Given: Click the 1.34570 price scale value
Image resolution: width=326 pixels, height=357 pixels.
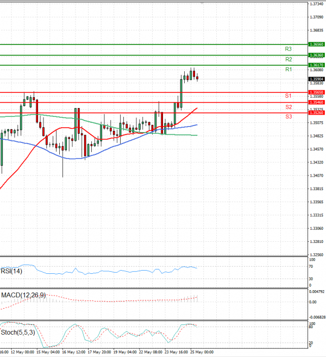Looking at the screenshot, I should (316, 149).
